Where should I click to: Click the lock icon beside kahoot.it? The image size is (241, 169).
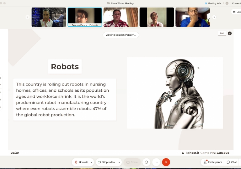(183, 153)
